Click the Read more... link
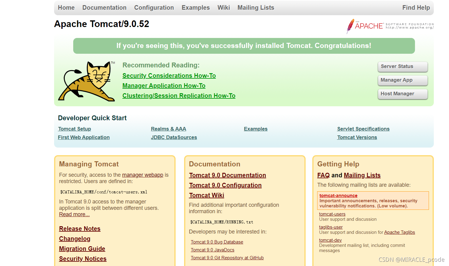Image resolution: width=449 pixels, height=266 pixels. point(74,214)
